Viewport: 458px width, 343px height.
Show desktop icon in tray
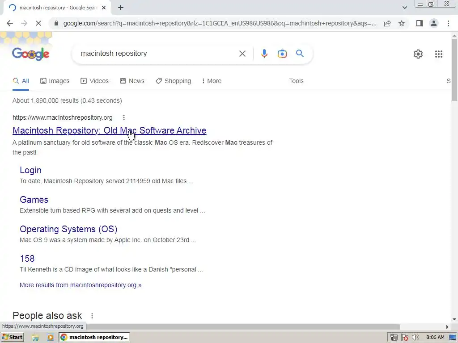453,338
